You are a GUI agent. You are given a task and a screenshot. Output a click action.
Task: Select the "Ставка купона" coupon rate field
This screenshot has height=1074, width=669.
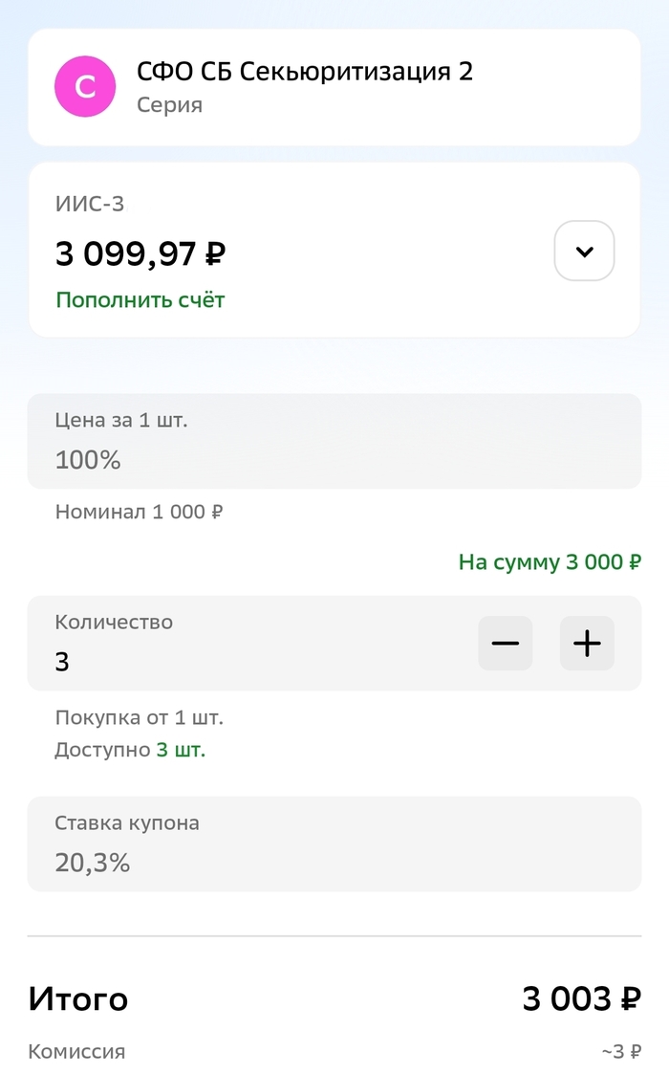(x=334, y=844)
